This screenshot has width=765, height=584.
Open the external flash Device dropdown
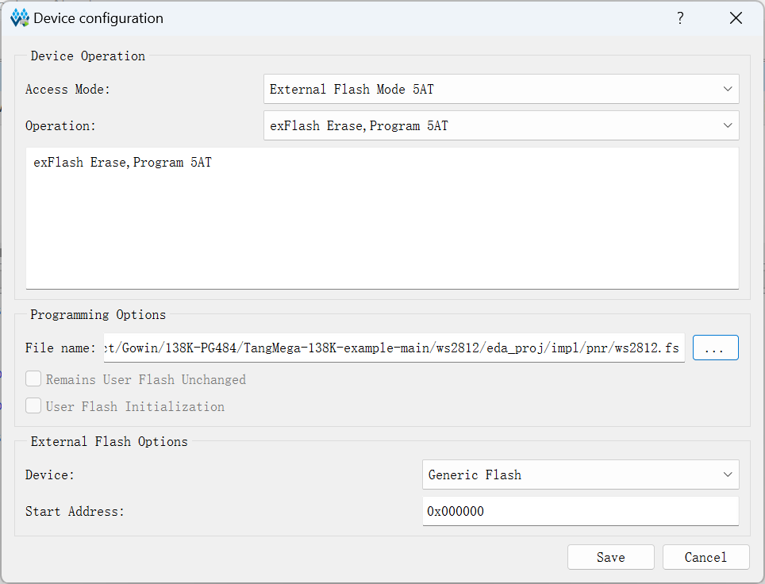(x=581, y=474)
